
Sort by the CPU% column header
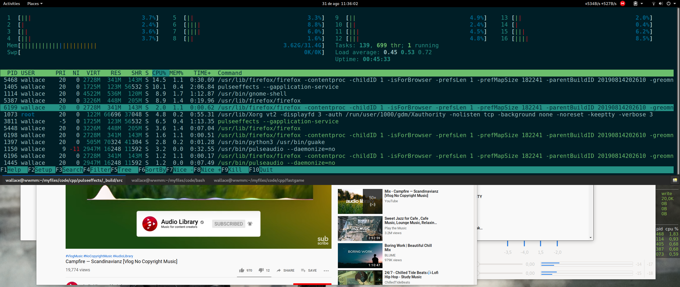click(159, 73)
